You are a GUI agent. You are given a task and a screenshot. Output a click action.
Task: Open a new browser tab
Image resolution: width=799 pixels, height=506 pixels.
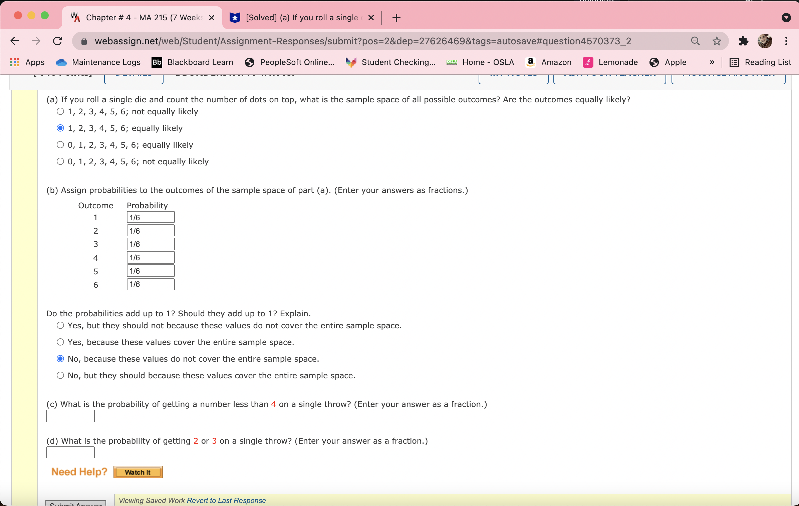tap(396, 18)
